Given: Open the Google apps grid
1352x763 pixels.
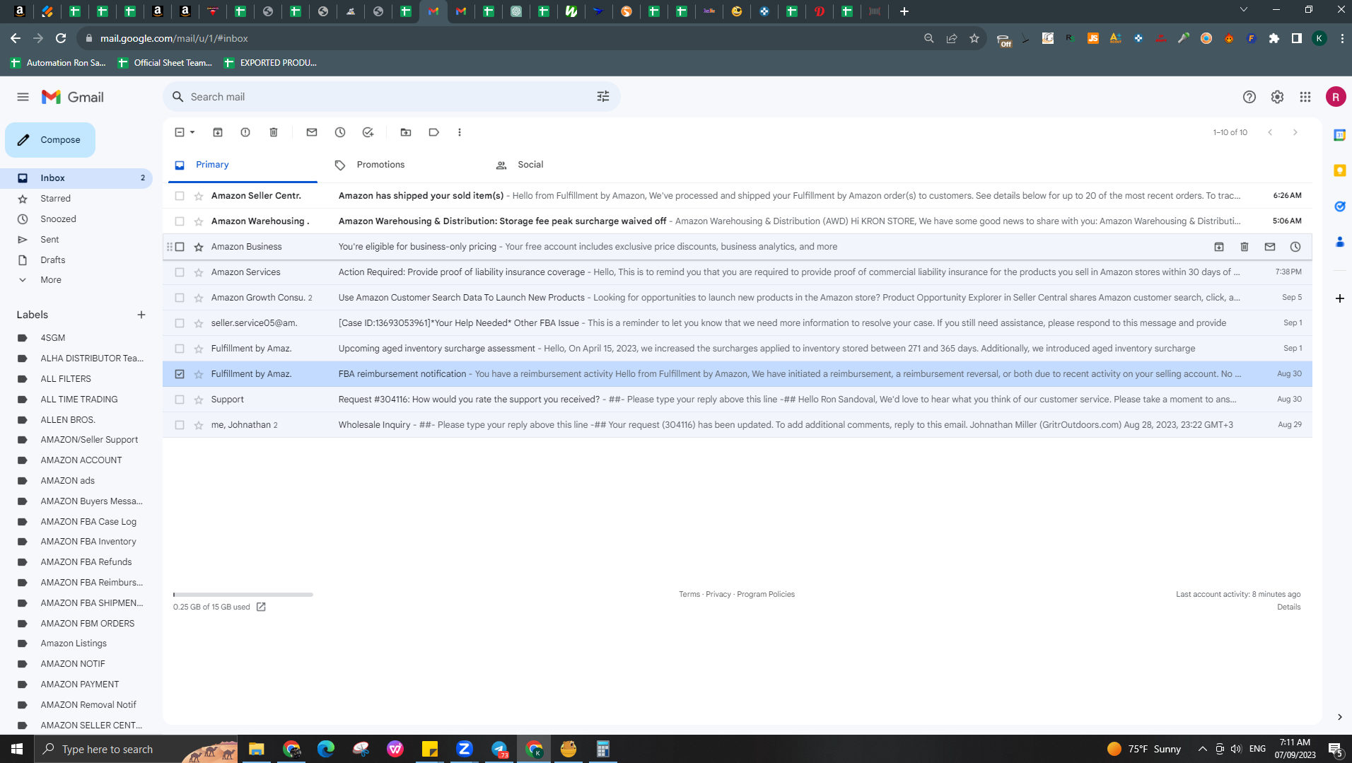Looking at the screenshot, I should click(1305, 97).
